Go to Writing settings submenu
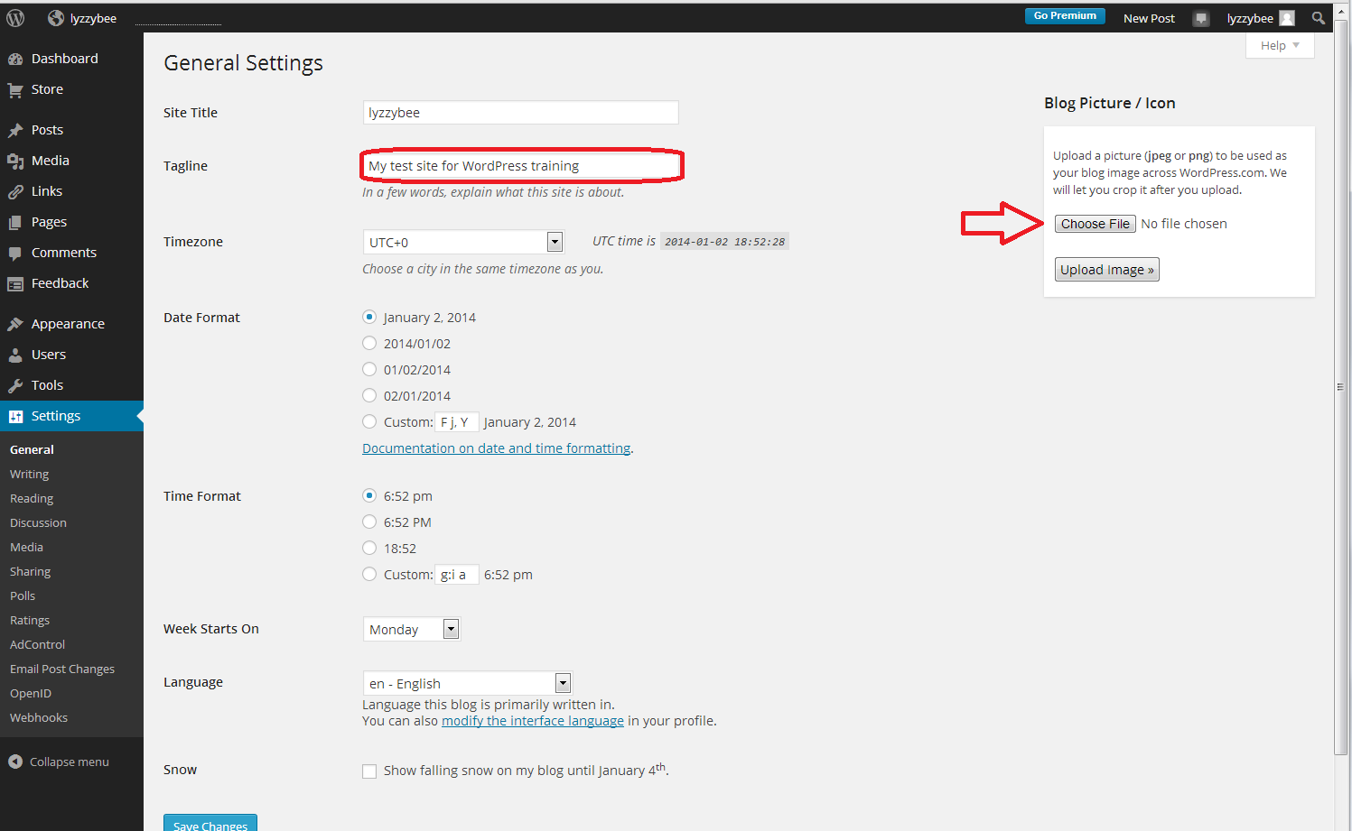Viewport: 1352px width, 831px height. click(29, 474)
